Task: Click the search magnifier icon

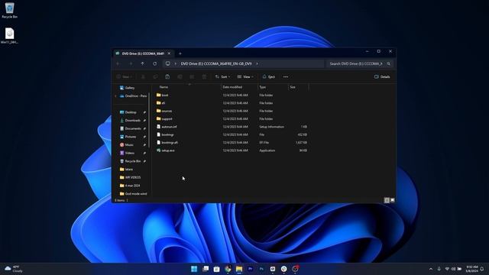Action: (389, 63)
